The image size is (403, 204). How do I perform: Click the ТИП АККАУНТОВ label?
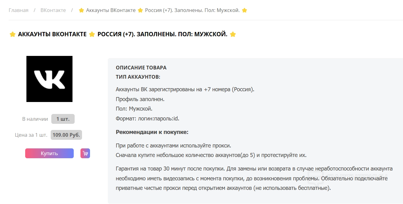[x=138, y=77]
